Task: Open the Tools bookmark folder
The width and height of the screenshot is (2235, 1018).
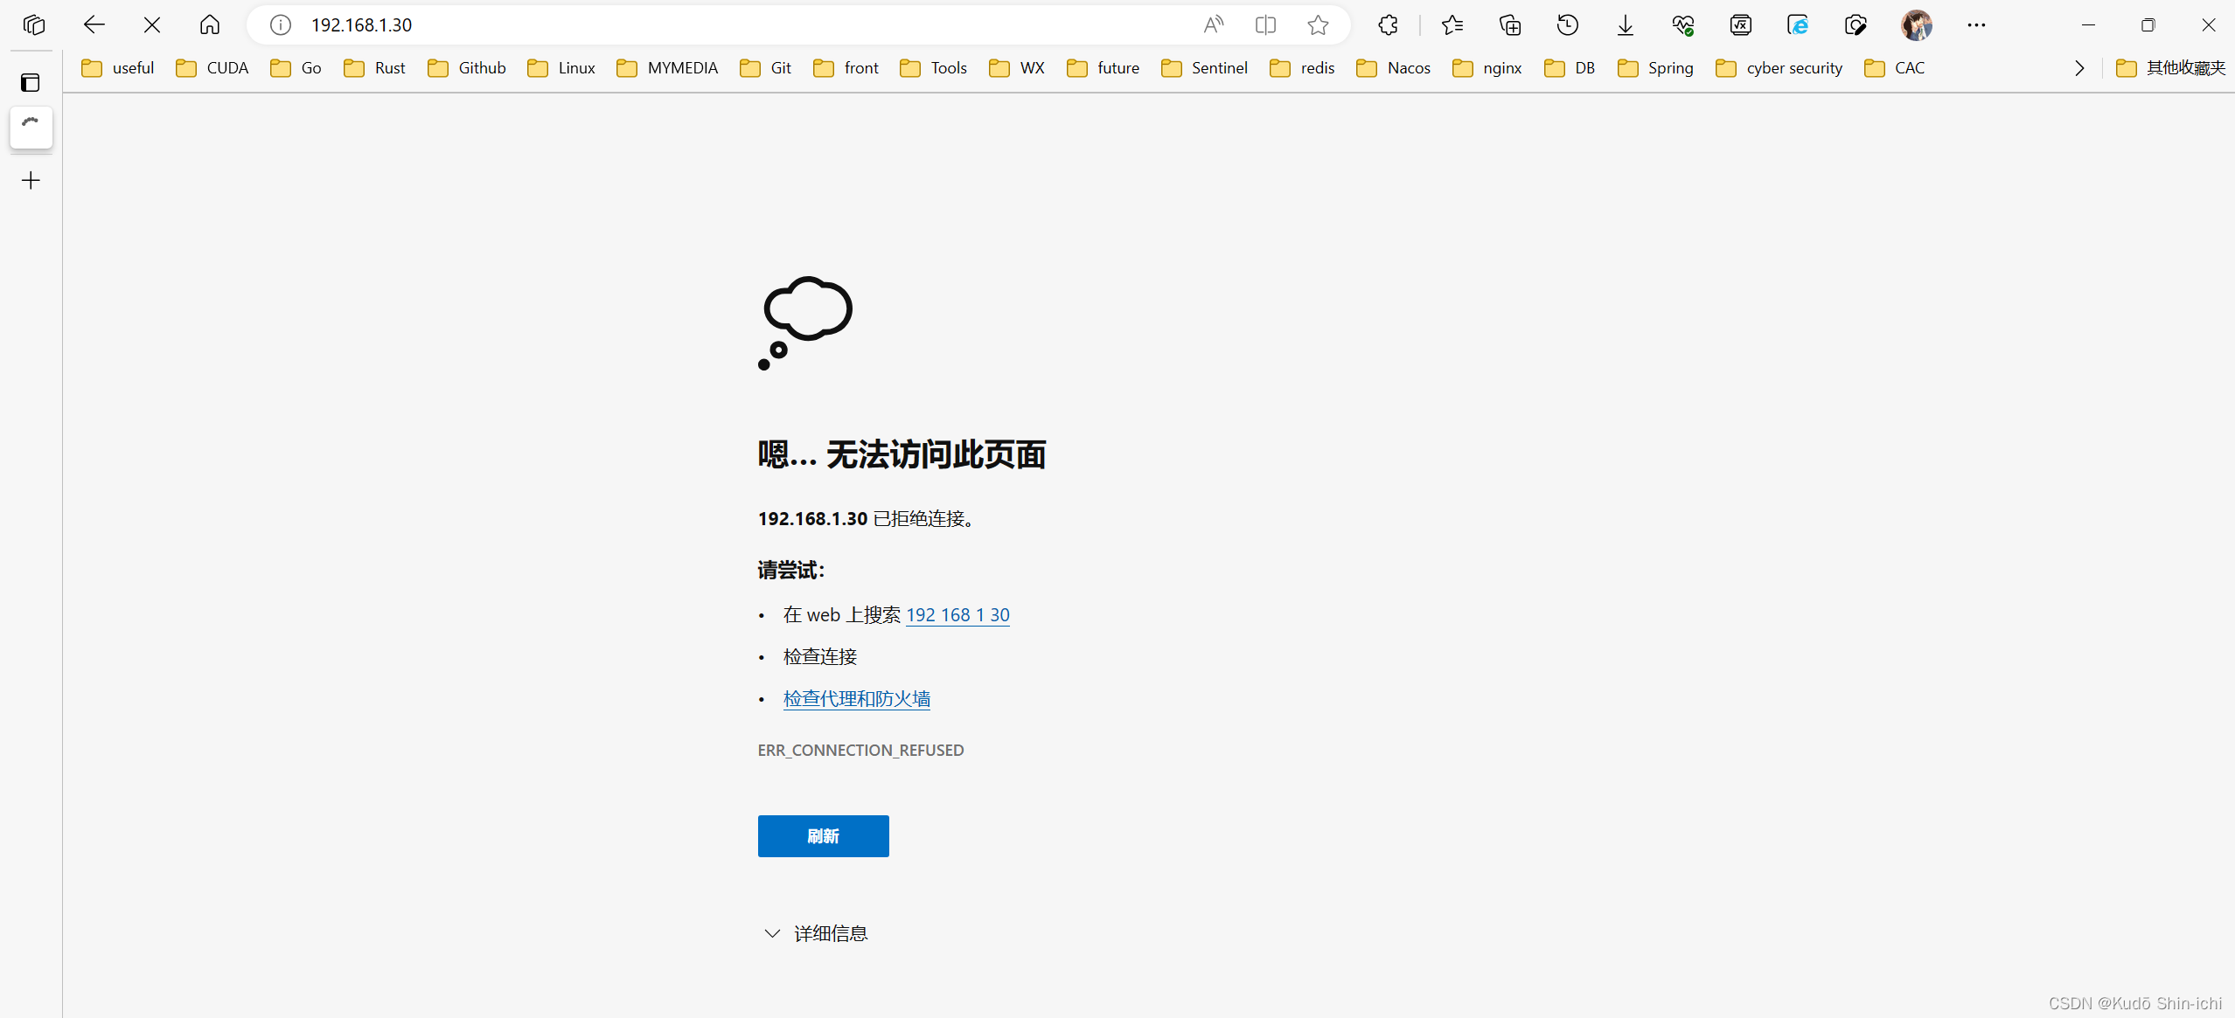Action: point(934,68)
